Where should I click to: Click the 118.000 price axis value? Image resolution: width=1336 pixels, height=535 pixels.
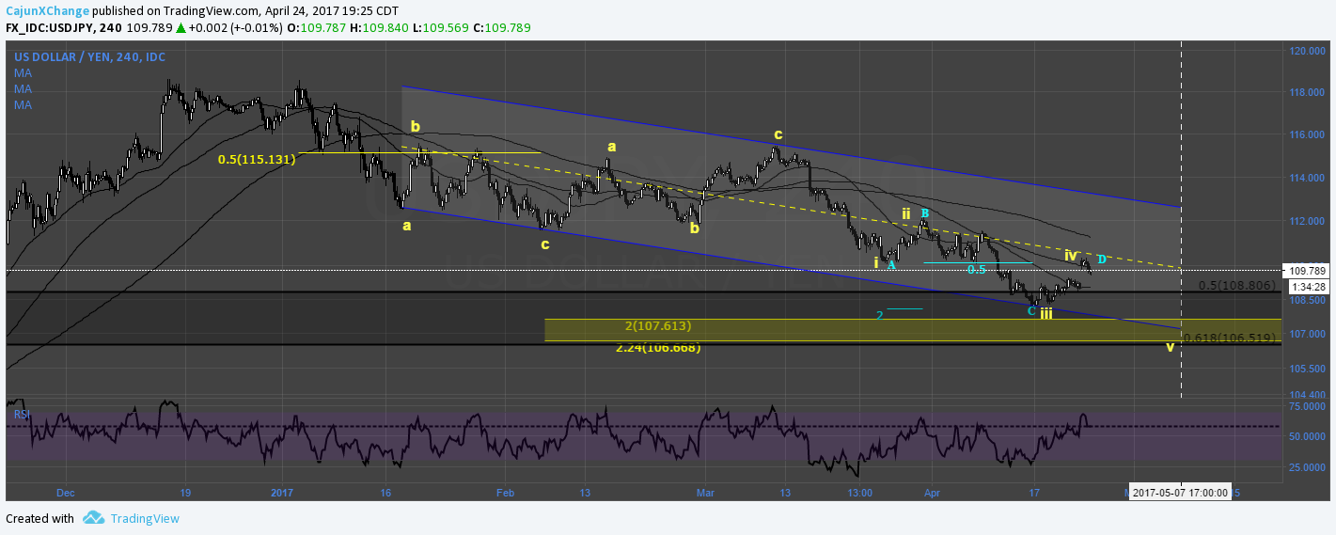(1307, 92)
